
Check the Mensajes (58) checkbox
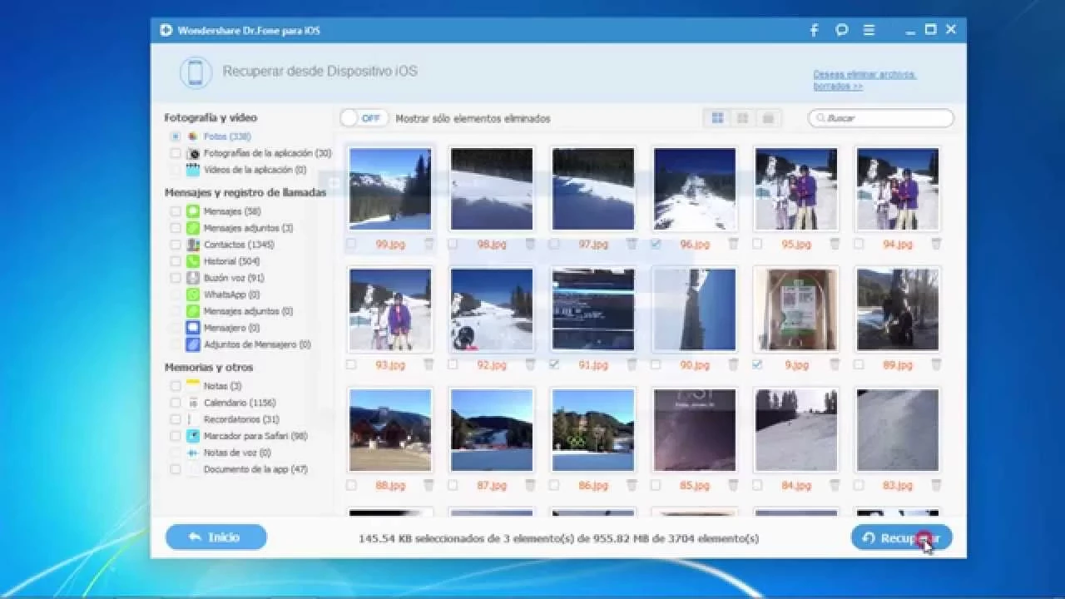pos(176,211)
